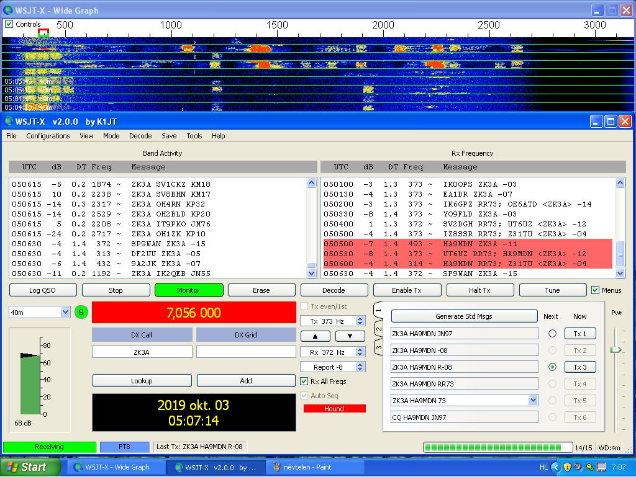Open the View menu
This screenshot has height=477, width=636.
(86, 136)
